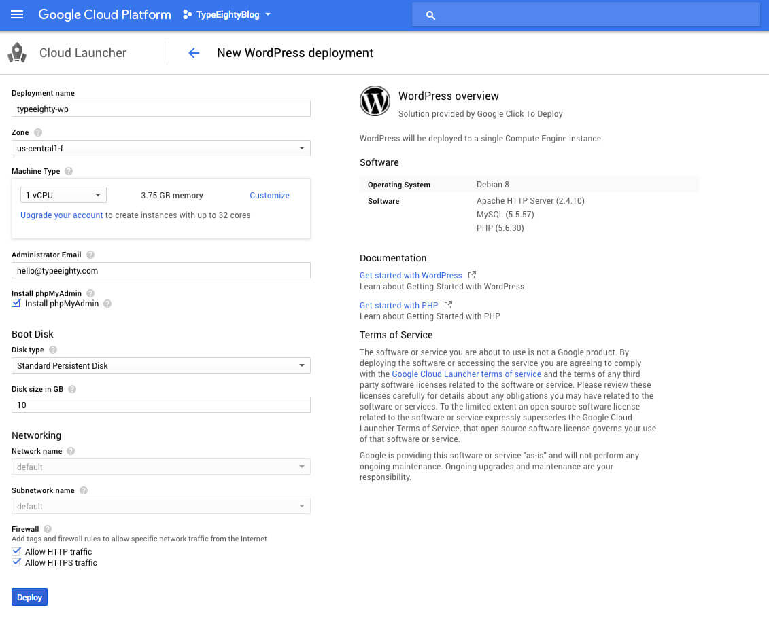Click the Customize machine type link
The height and width of the screenshot is (618, 769).
269,196
